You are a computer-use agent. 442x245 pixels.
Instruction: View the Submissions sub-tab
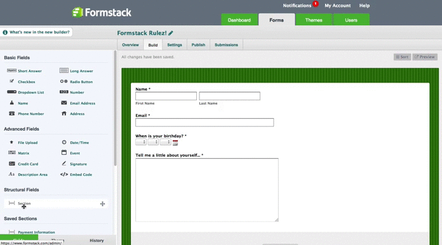(226, 45)
